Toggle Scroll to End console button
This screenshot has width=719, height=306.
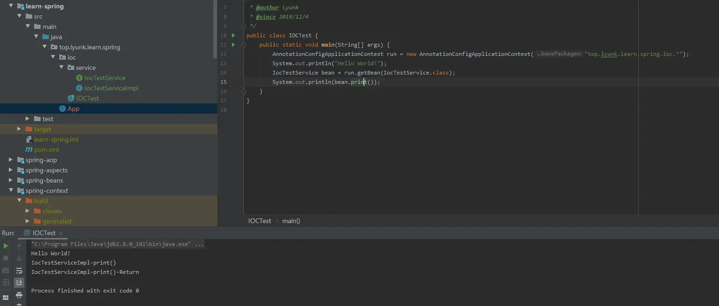pyautogui.click(x=19, y=282)
